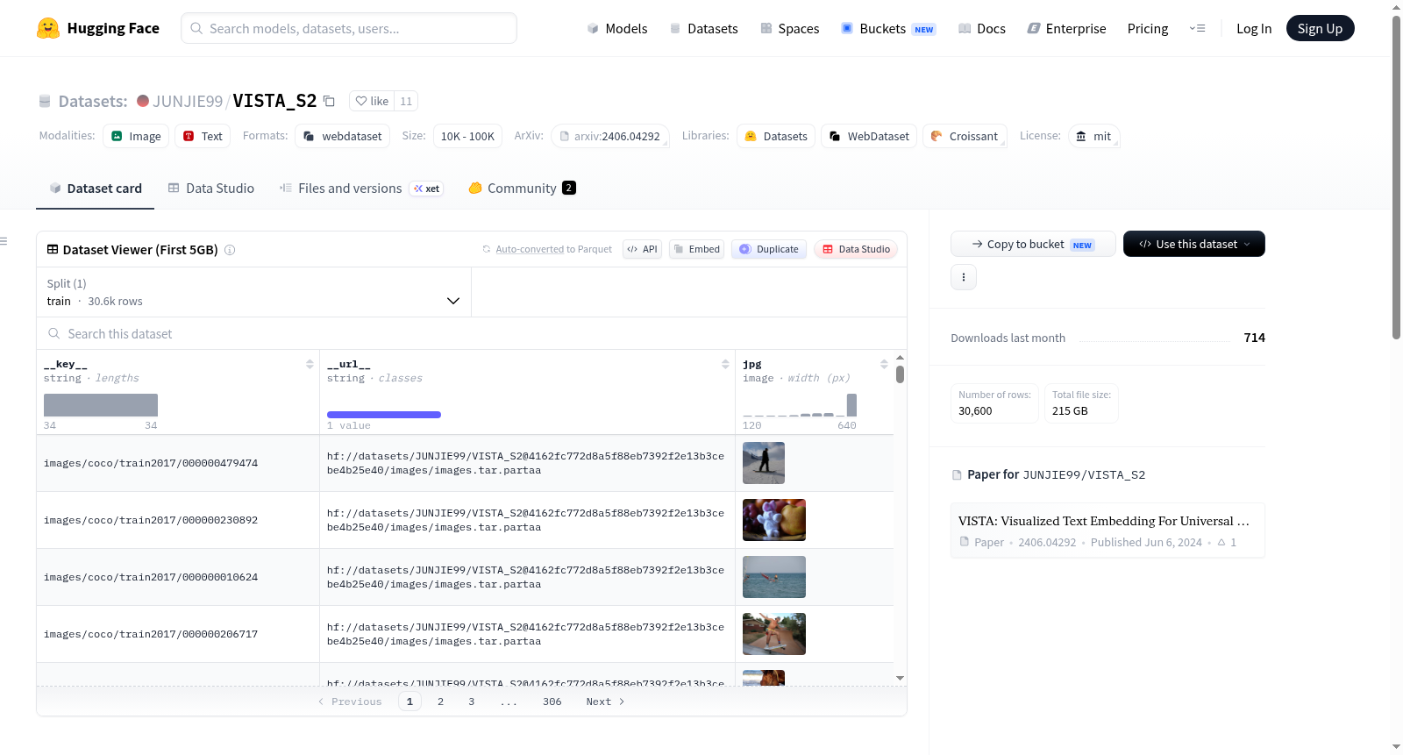Select the Croissant library tag
The width and height of the screenshot is (1403, 755).
965,136
